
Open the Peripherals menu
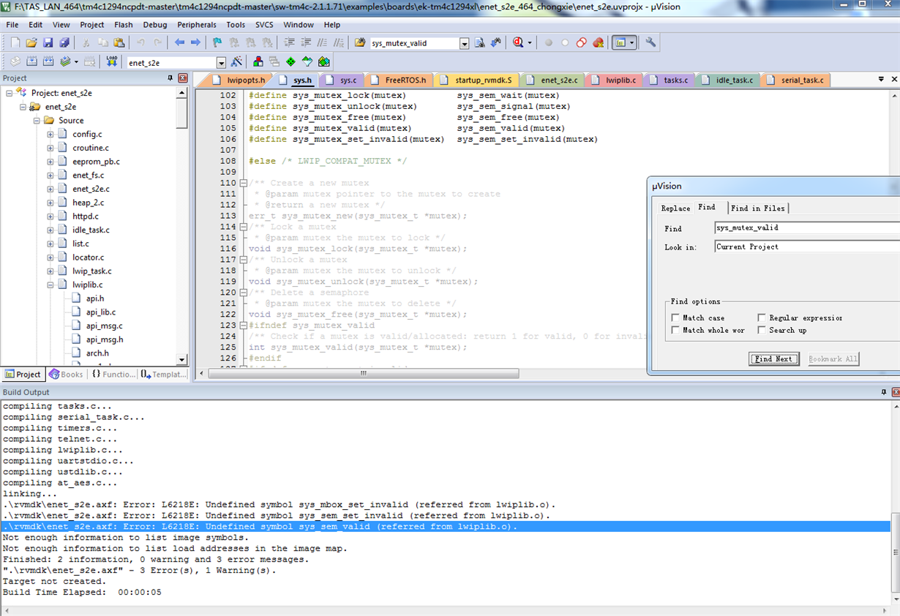coord(197,25)
